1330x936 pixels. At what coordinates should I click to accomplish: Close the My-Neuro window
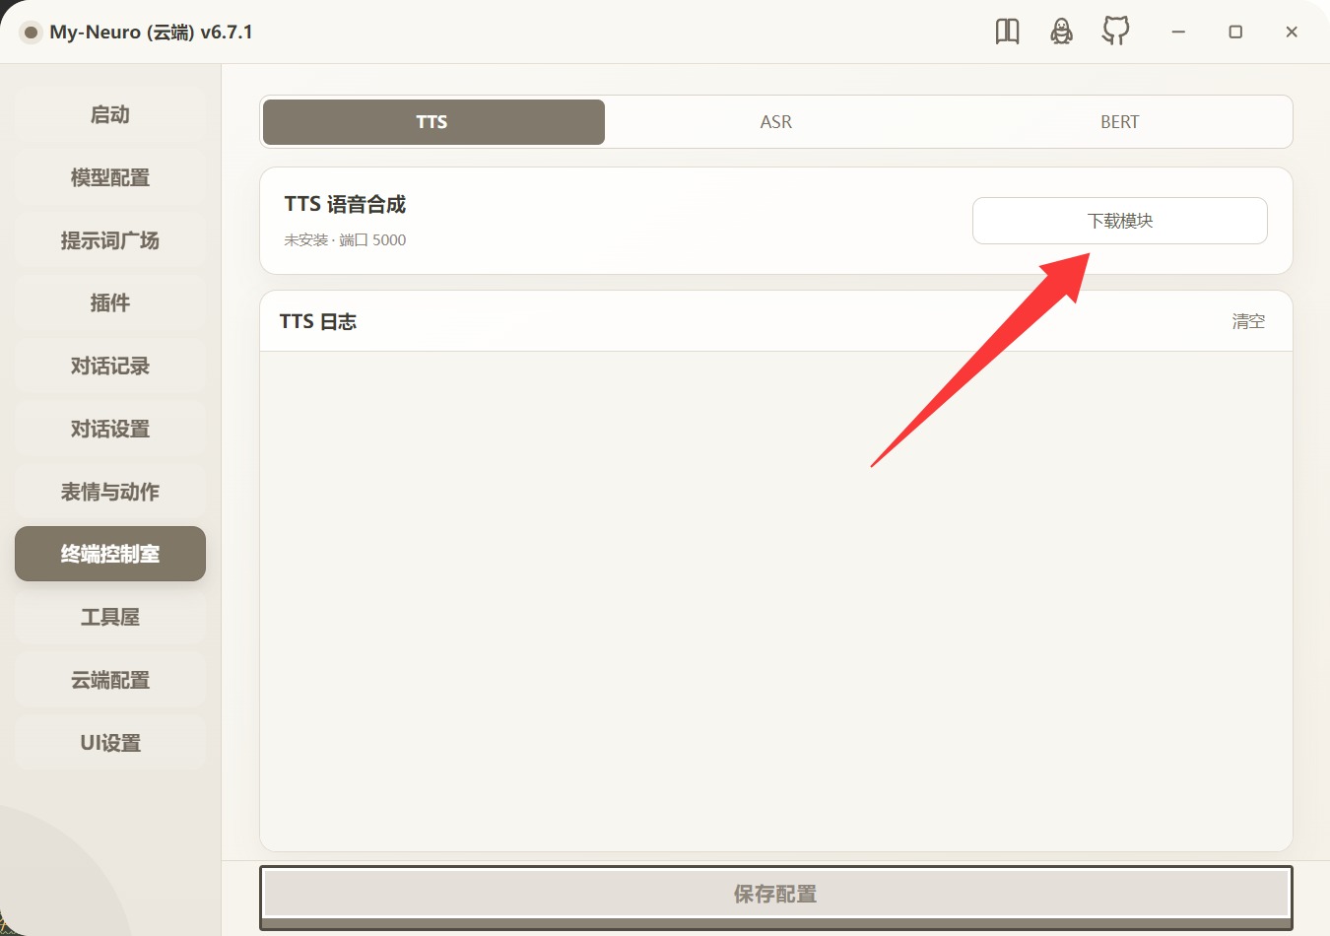tap(1292, 33)
